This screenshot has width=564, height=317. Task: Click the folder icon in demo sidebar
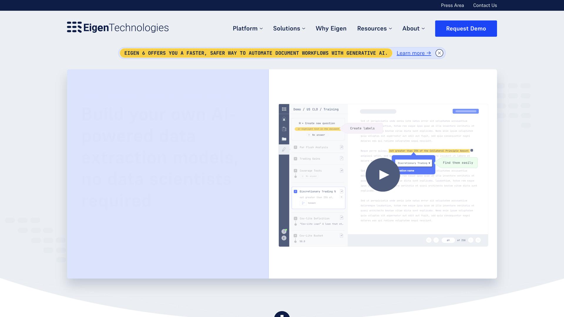284,139
